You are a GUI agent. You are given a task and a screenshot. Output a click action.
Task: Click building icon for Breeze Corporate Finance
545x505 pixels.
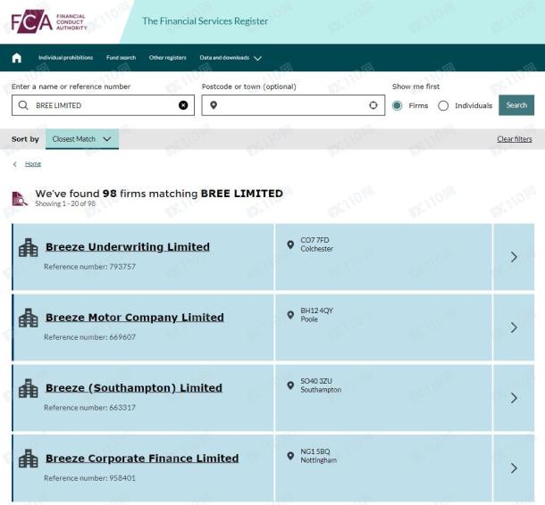pyautogui.click(x=29, y=459)
